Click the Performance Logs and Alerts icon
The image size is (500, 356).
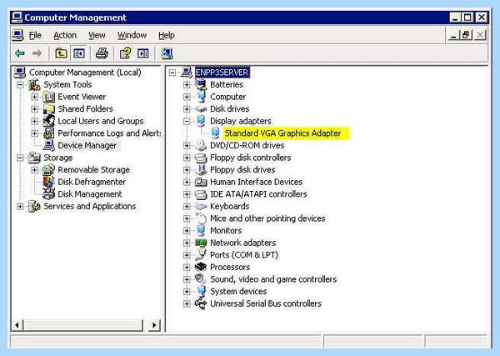click(x=49, y=133)
